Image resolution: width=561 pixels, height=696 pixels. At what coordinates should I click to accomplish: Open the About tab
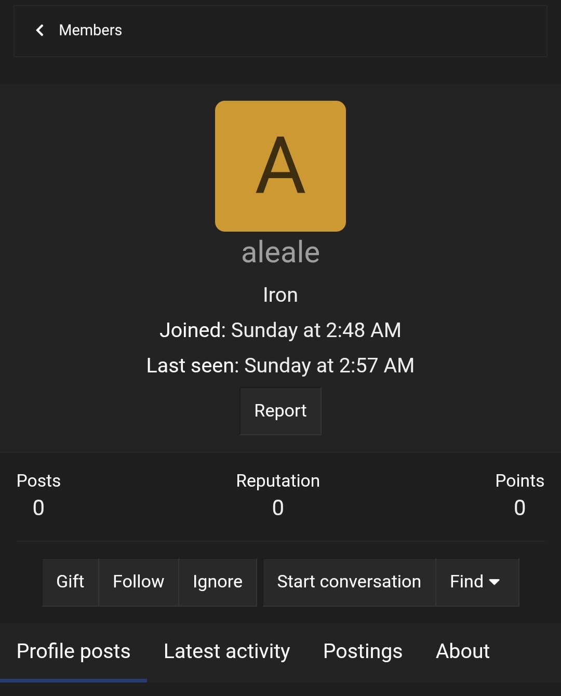(x=463, y=651)
